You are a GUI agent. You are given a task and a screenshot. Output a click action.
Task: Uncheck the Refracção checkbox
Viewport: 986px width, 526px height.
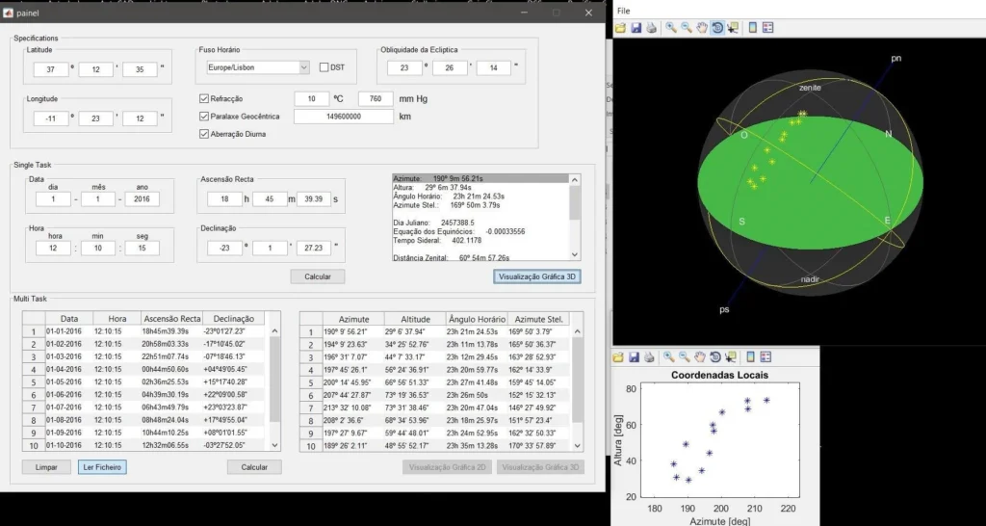point(204,98)
